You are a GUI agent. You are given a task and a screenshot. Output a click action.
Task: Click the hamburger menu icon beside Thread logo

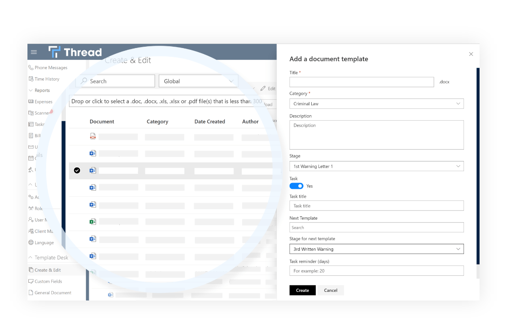[33, 52]
